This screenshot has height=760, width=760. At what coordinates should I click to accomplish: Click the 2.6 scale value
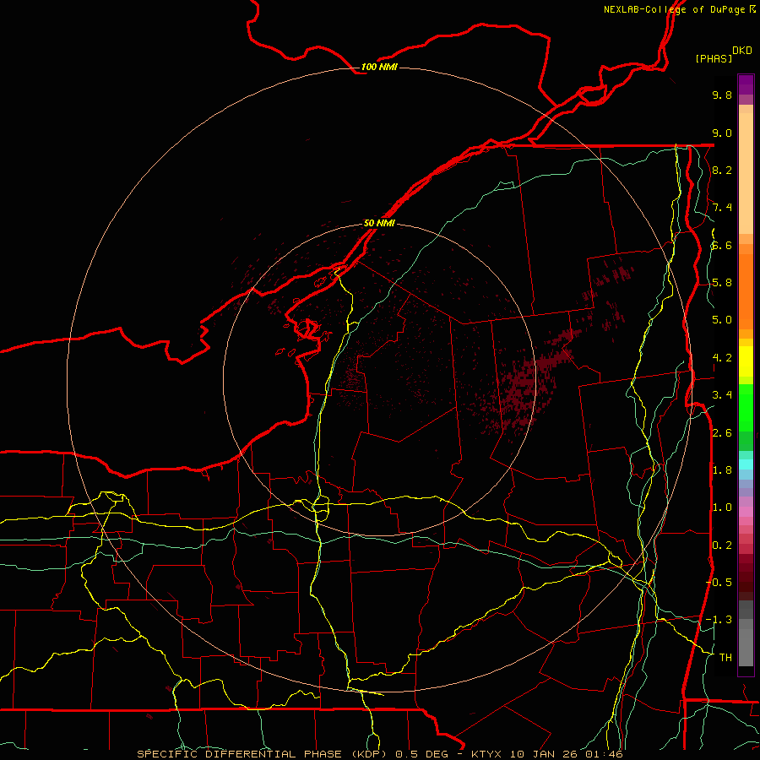722,433
